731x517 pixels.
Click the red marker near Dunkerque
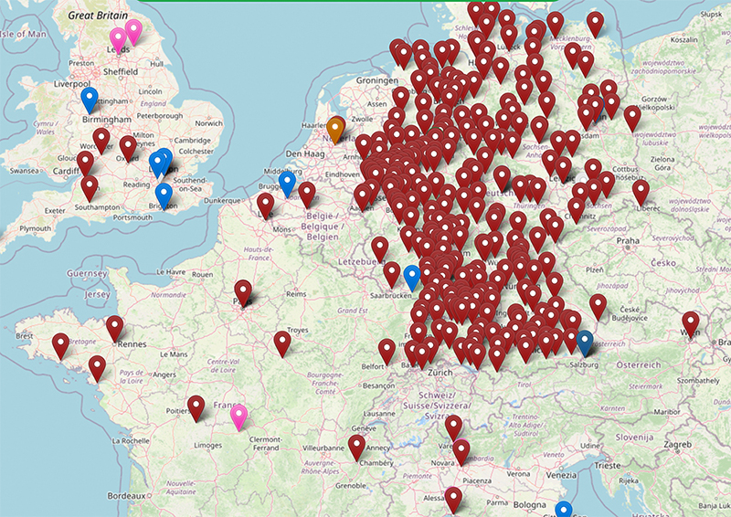(265, 205)
